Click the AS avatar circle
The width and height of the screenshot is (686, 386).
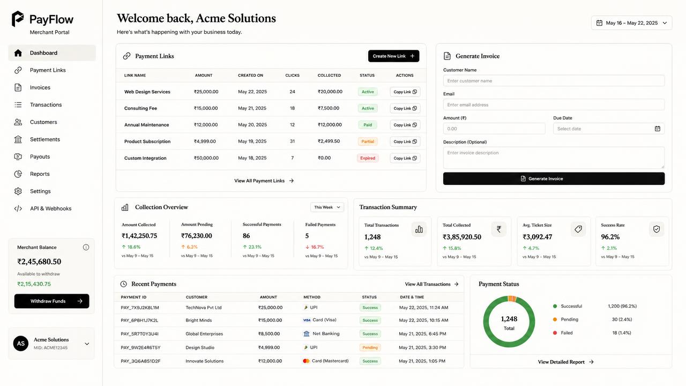[21, 343]
